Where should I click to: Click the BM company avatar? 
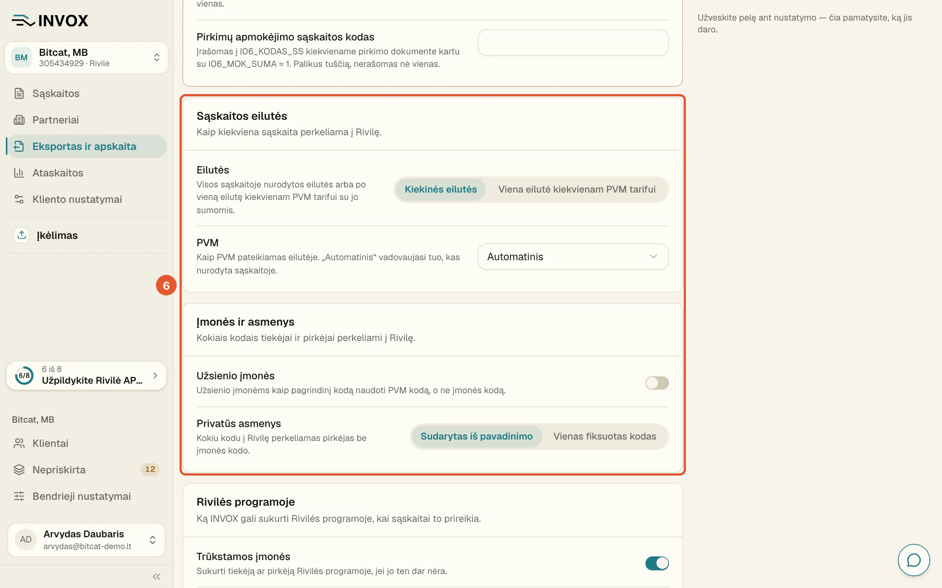(21, 58)
